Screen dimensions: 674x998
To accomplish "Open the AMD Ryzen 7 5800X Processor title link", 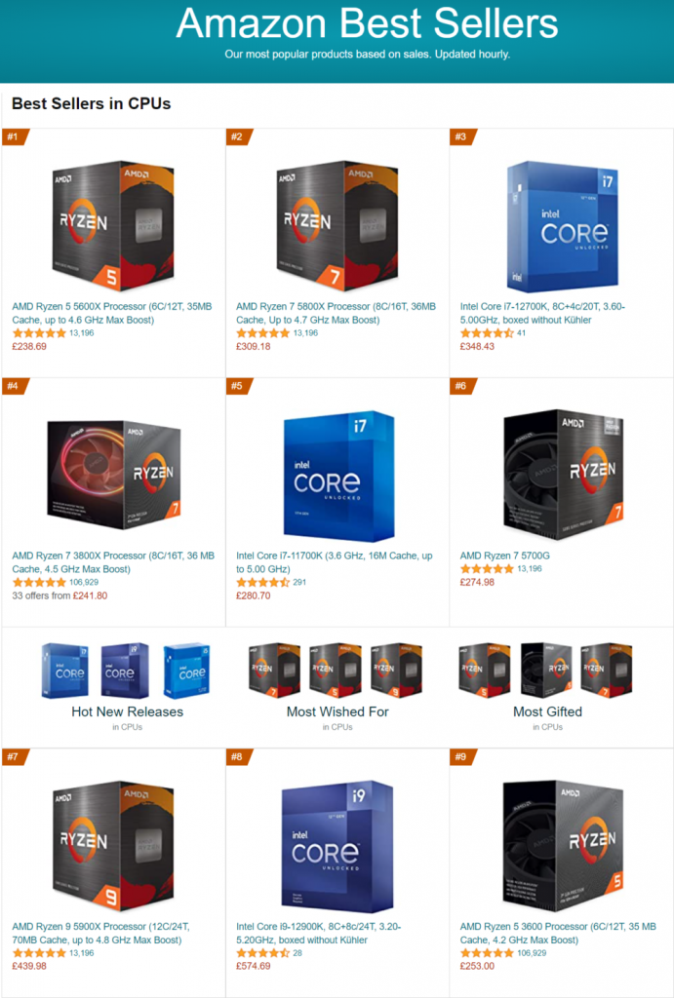I will (x=336, y=313).
